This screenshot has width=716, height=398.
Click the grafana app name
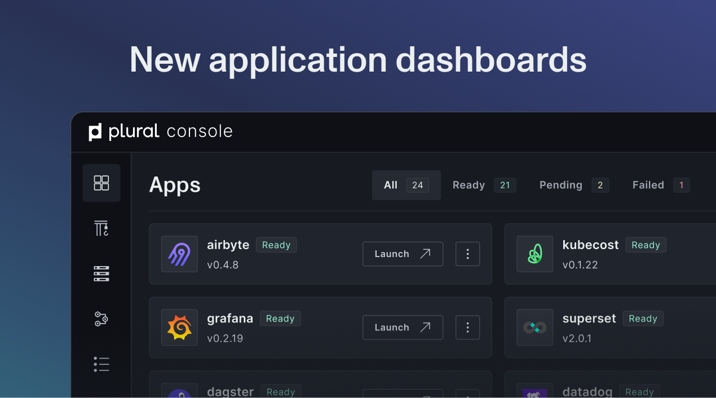point(230,319)
